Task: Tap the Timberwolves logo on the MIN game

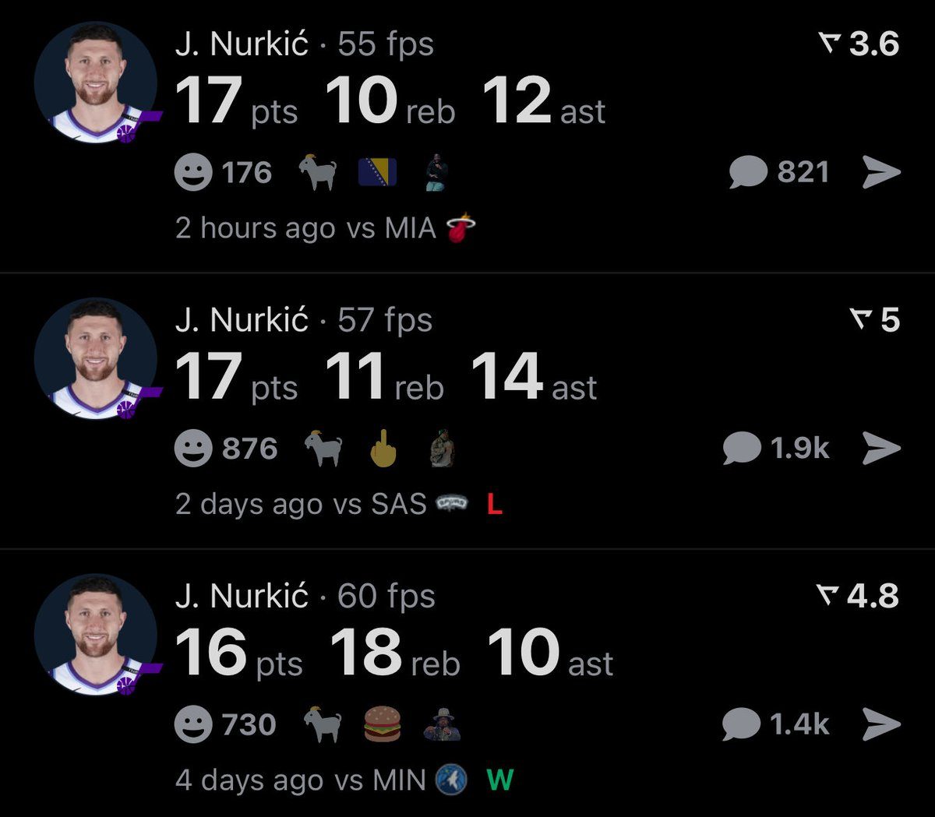Action: coord(451,780)
